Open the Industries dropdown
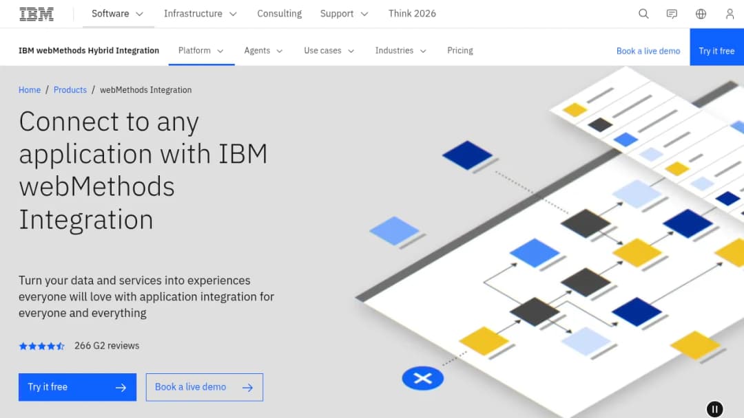Viewport: 744px width, 418px height. [400, 51]
